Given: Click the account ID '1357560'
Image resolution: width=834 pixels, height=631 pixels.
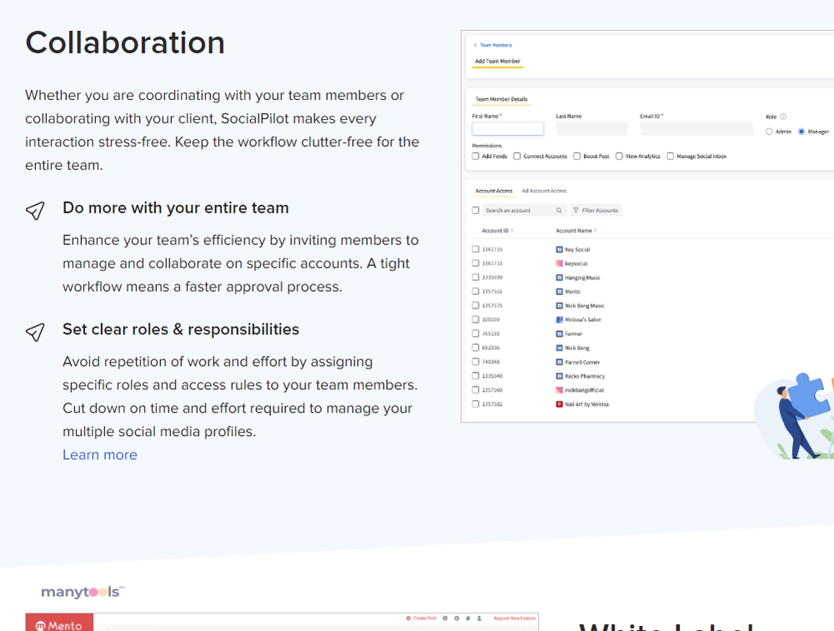Looking at the screenshot, I should tap(492, 390).
